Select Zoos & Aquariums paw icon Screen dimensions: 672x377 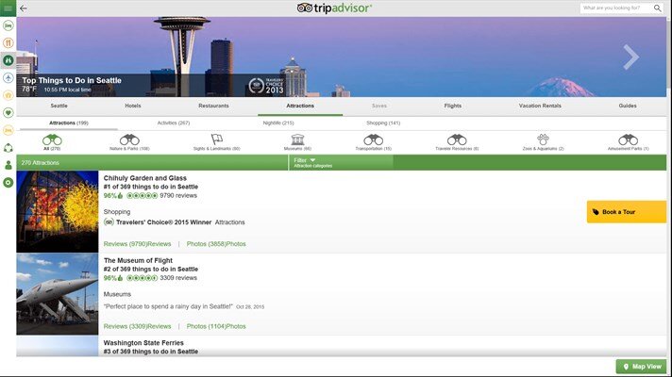[543, 139]
